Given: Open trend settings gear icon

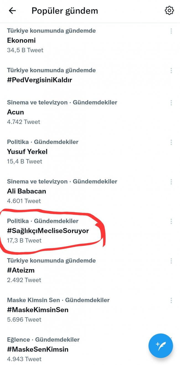Looking at the screenshot, I should (x=169, y=11).
